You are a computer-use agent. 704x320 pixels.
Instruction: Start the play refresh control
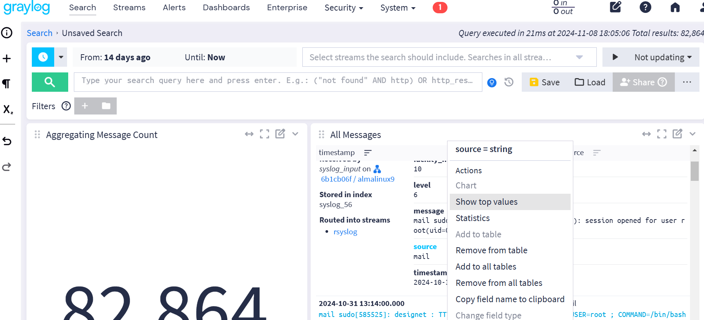(615, 57)
